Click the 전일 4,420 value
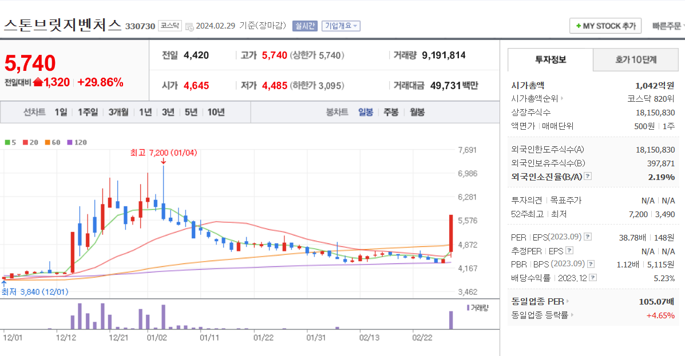 pyautogui.click(x=196, y=55)
